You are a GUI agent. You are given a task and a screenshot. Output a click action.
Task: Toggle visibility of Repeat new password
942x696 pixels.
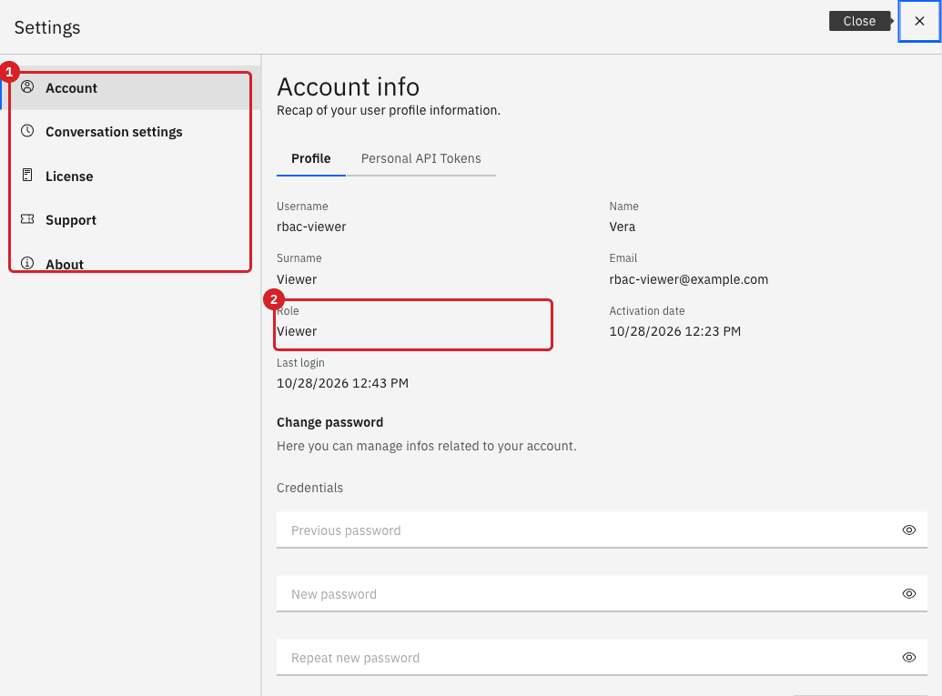coord(909,657)
